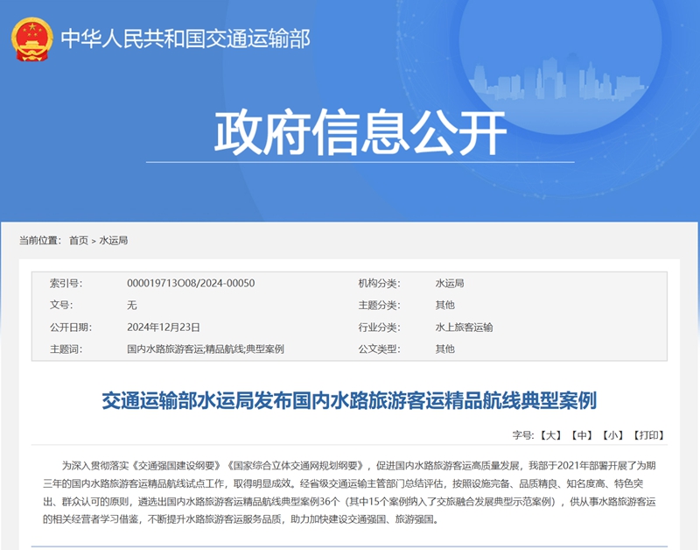Select the index number 000019713O08/2024-00050
The width and height of the screenshot is (700, 550).
[x=191, y=283]
